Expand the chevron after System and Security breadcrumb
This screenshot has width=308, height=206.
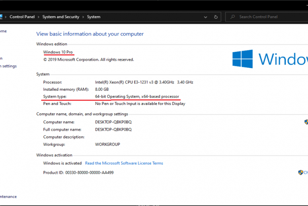[x=83, y=17]
